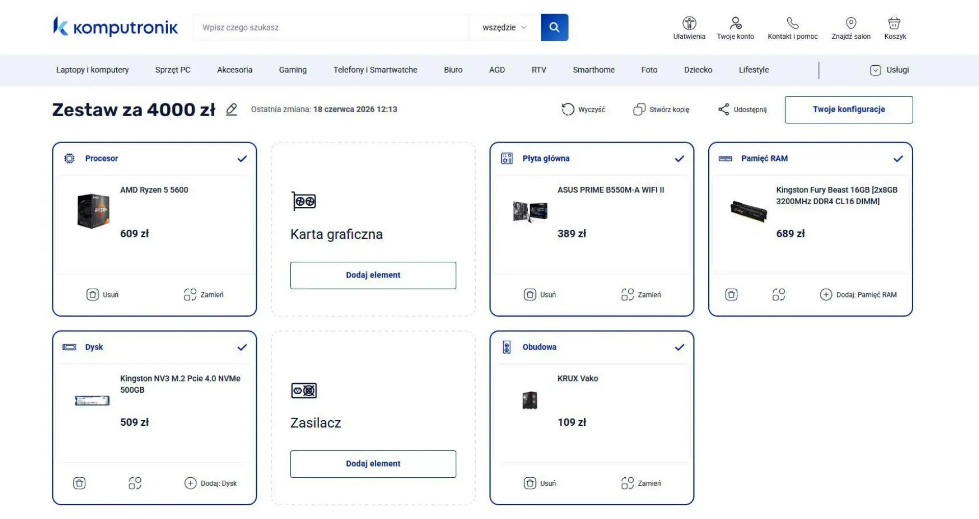Open AGD category menu
Image resolution: width=979 pixels, height=519 pixels.
point(497,70)
